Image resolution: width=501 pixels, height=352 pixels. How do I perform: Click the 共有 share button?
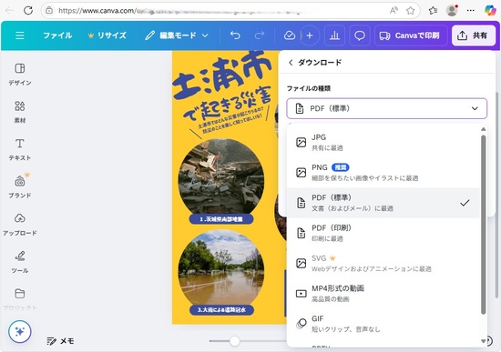pos(474,35)
